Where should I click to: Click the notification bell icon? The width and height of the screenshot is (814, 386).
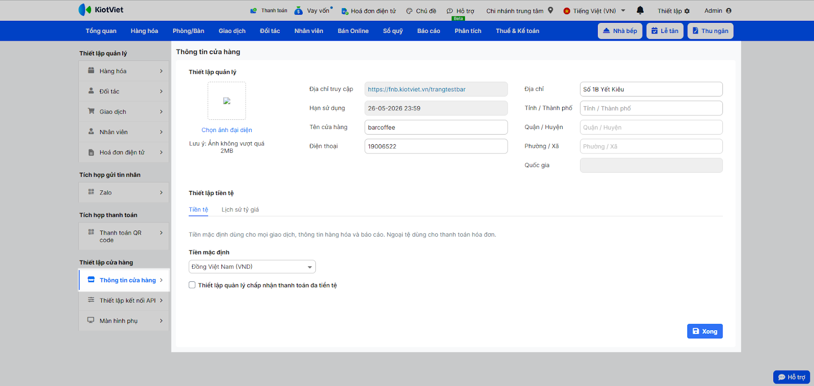pyautogui.click(x=640, y=10)
